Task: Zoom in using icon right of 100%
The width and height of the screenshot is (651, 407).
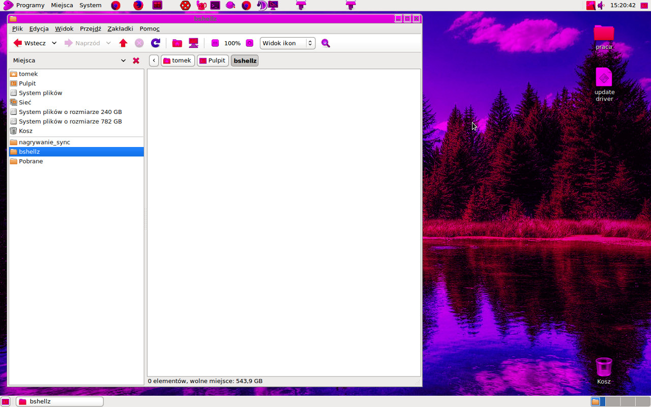Action: pos(250,43)
